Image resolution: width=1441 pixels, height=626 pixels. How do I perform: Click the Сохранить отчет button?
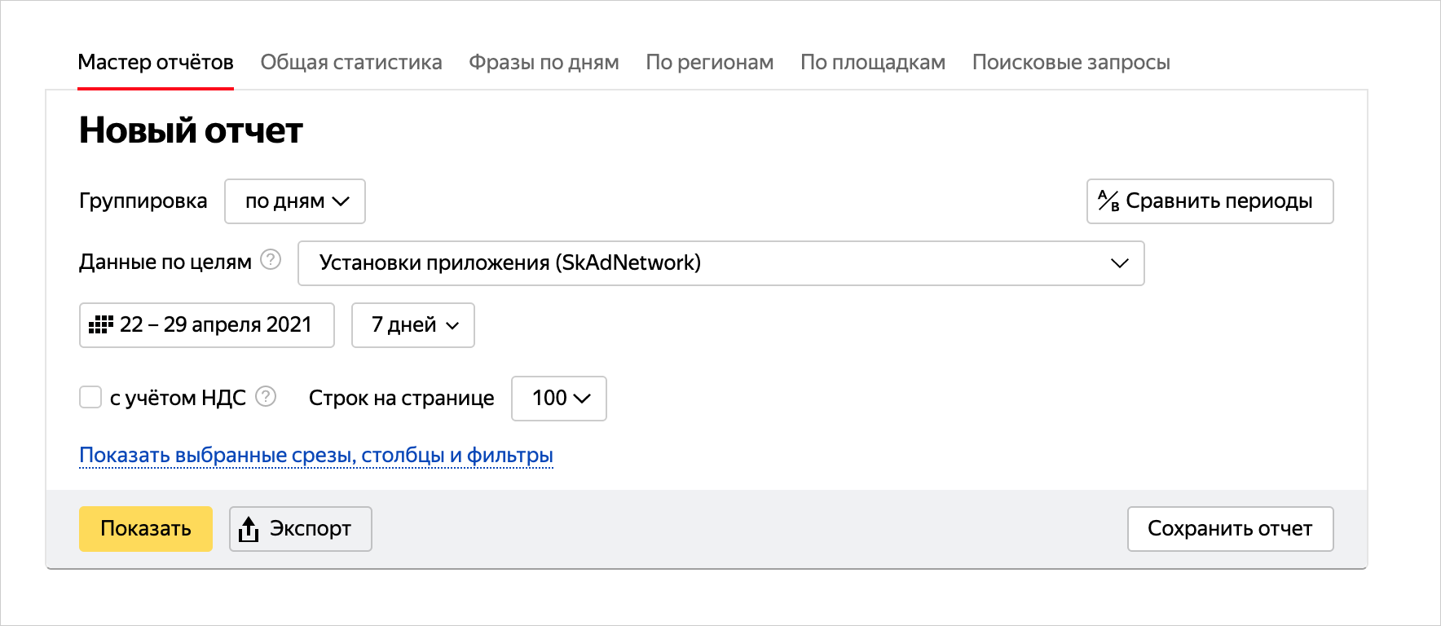tap(1230, 529)
